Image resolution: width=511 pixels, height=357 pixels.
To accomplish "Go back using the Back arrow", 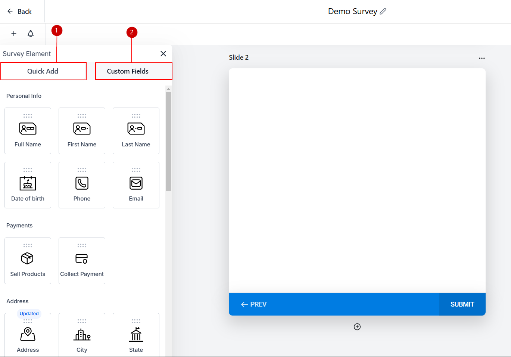I will tap(19, 12).
